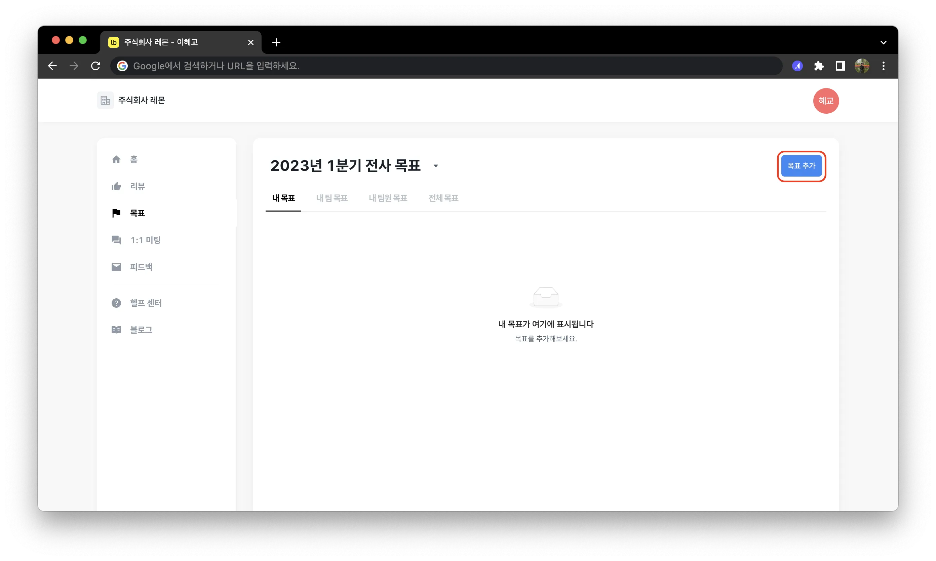Click the purple extension icon in the toolbar
Image resolution: width=936 pixels, height=561 pixels.
(797, 66)
